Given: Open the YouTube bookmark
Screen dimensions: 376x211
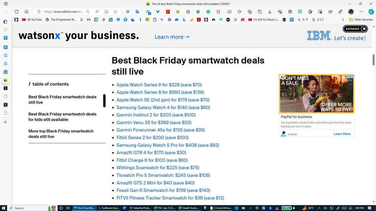Looking at the screenshot, I should [x=32, y=19].
